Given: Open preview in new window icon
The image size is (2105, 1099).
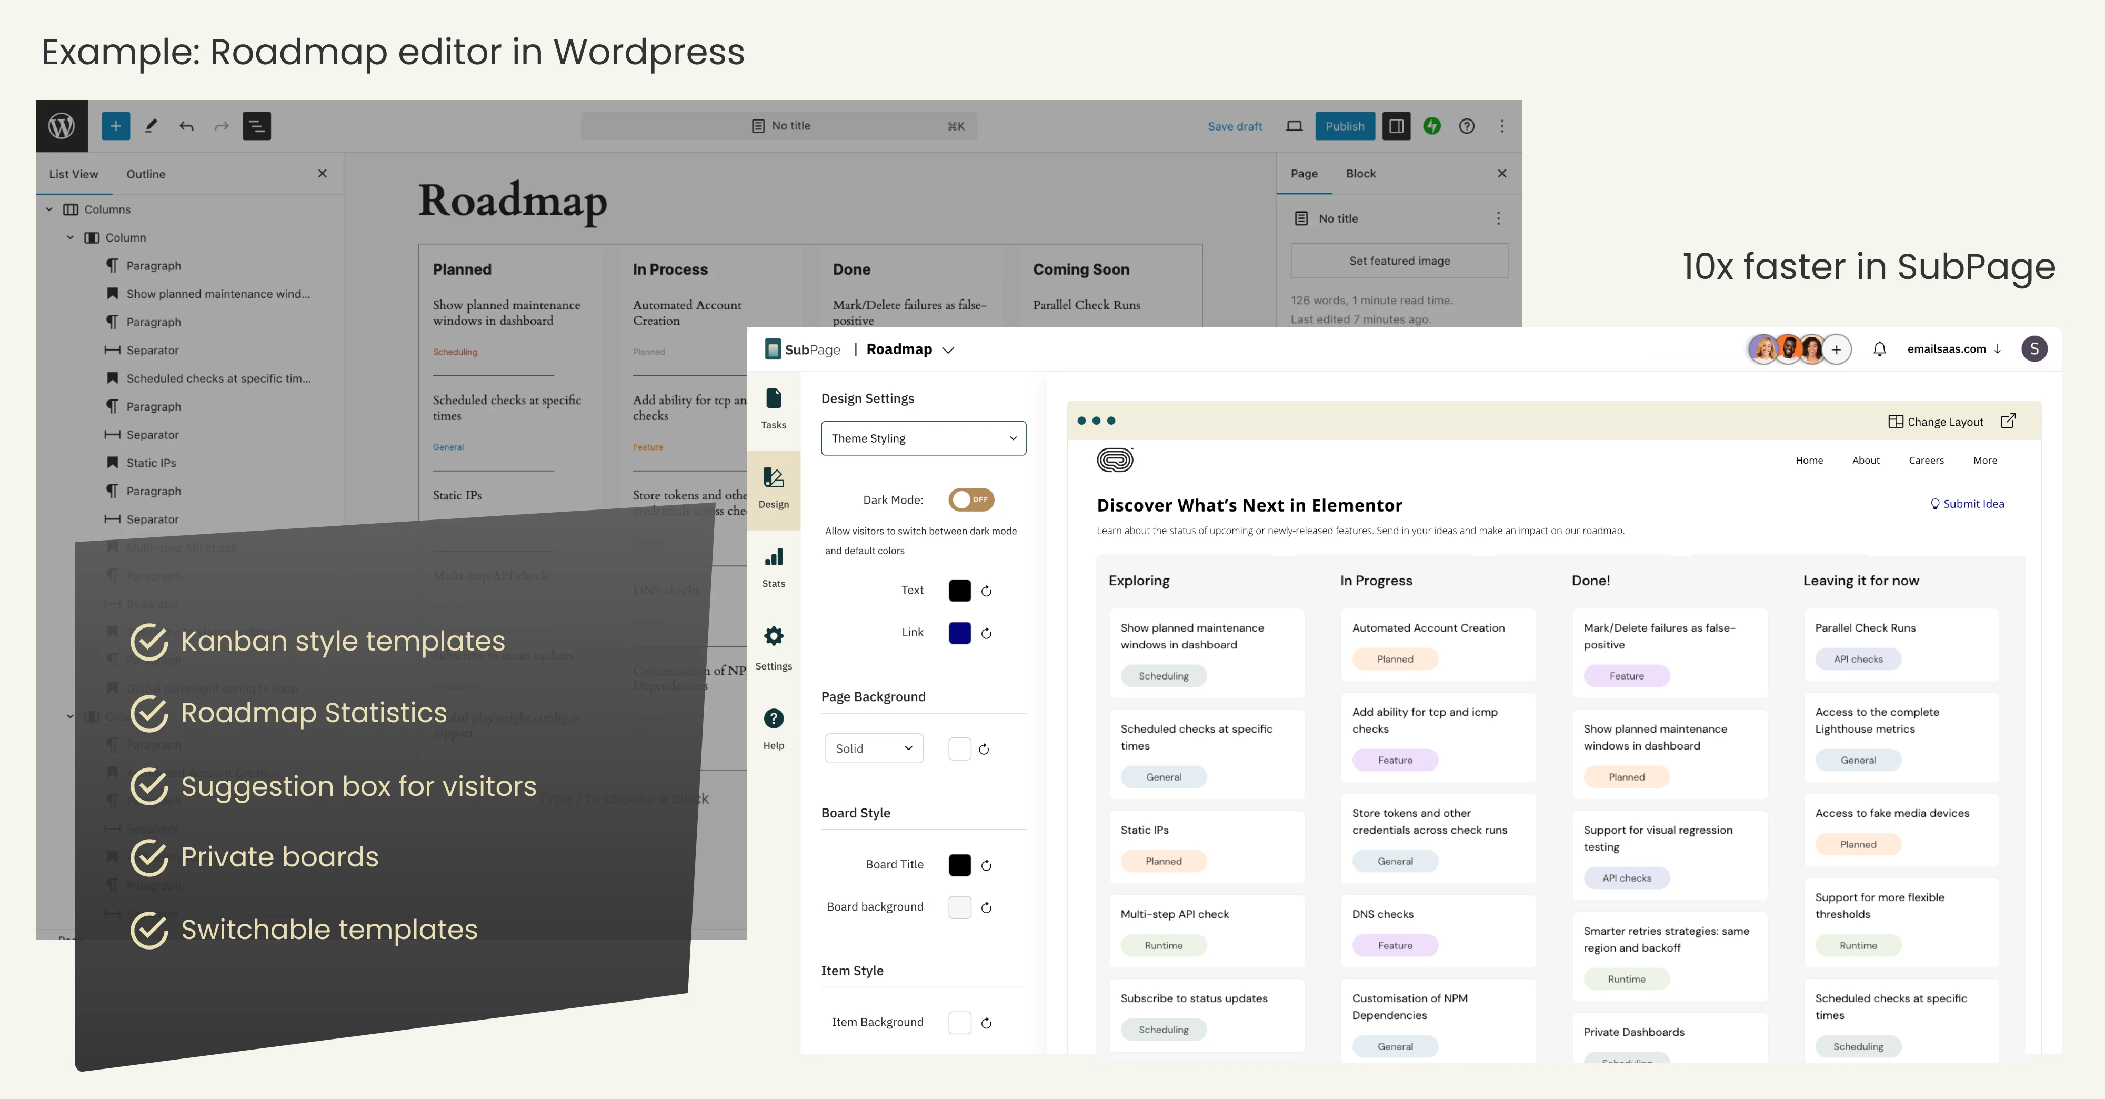Looking at the screenshot, I should pyautogui.click(x=2008, y=422).
